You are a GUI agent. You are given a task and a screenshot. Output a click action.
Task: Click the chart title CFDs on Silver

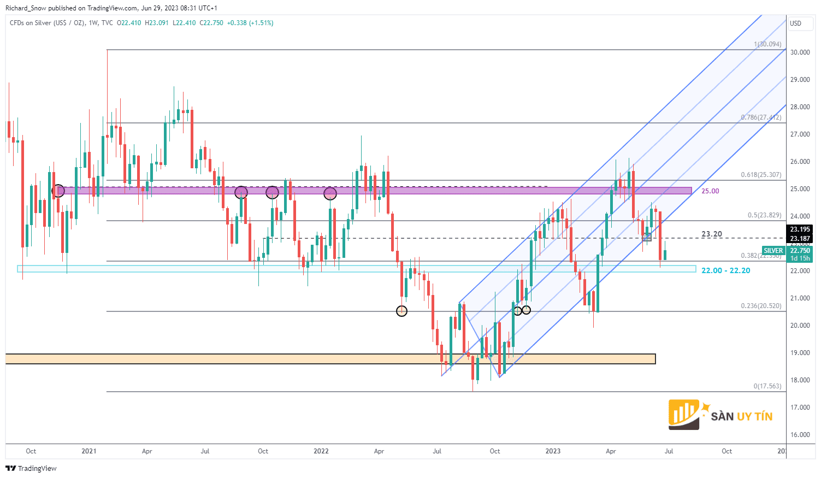tap(47, 23)
